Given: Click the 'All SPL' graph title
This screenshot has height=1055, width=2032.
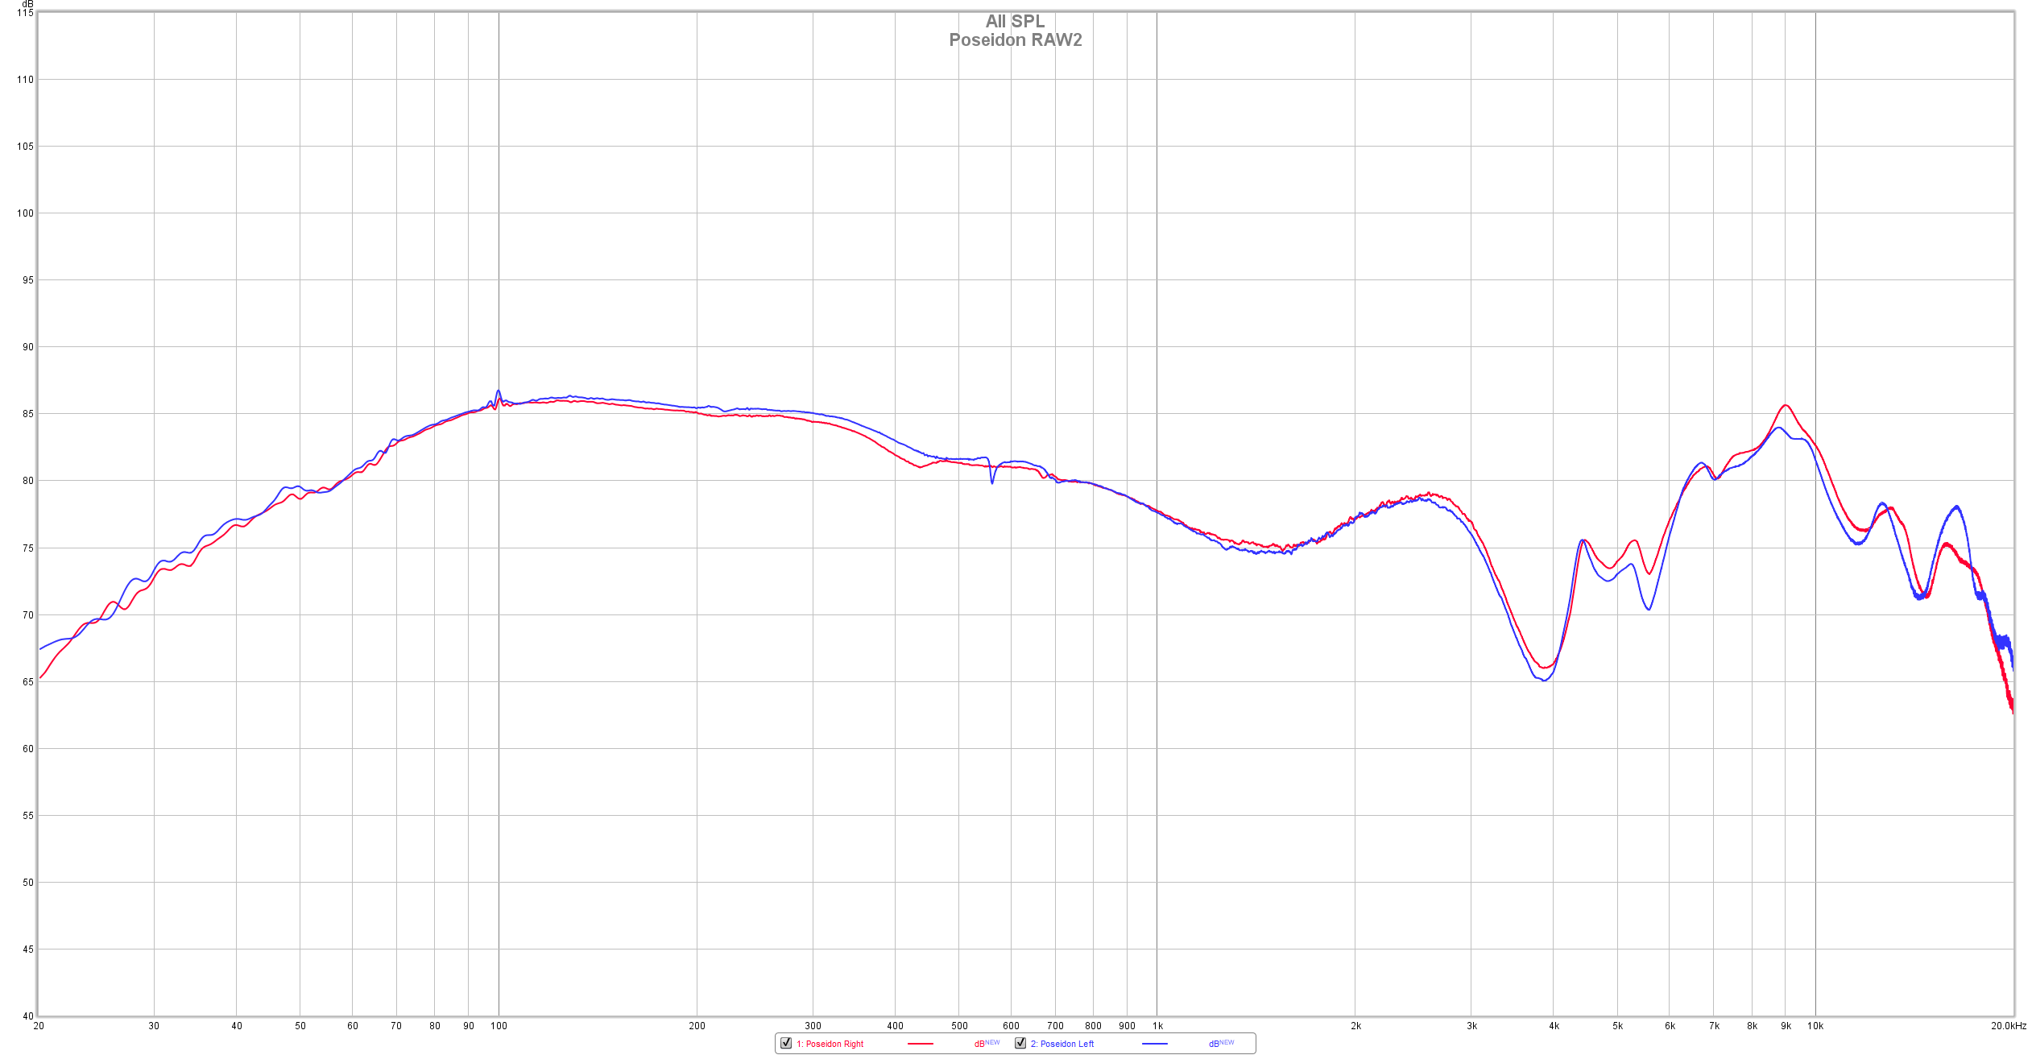Looking at the screenshot, I should pyautogui.click(x=1015, y=22).
